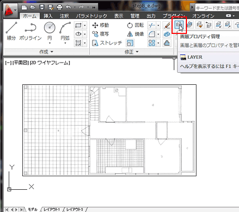239x212 pixels.
Task: Open the Fillet tool dropdown arrow
Action: pos(158,34)
